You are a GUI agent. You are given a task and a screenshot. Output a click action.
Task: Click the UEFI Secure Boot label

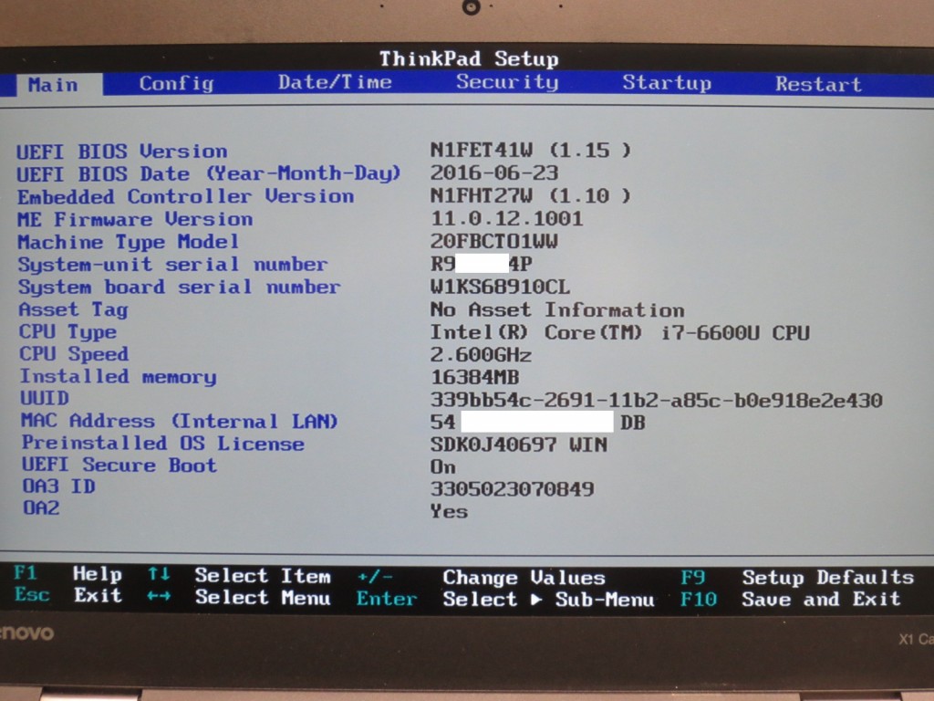(119, 465)
